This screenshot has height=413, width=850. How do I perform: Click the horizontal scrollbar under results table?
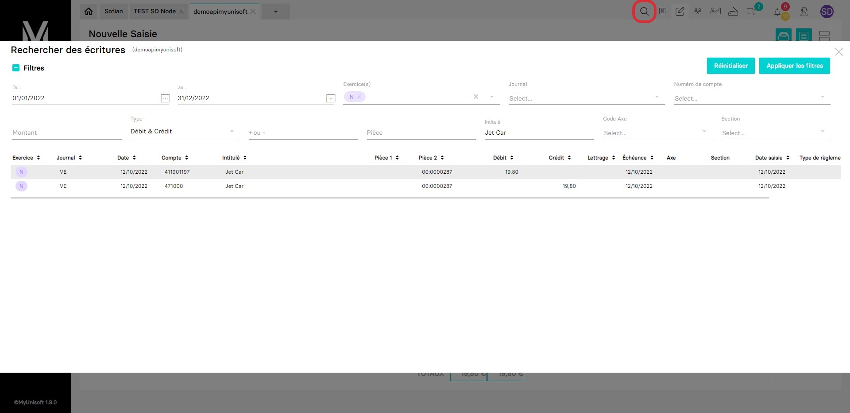[x=390, y=198]
